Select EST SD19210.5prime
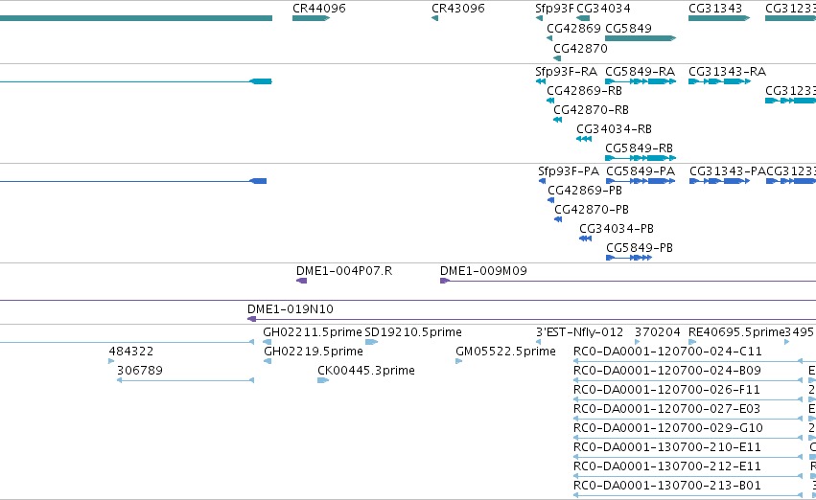 (372, 342)
